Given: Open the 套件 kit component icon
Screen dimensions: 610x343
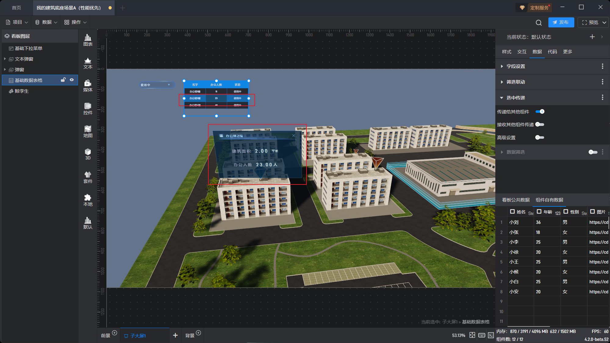Looking at the screenshot, I should (x=88, y=177).
